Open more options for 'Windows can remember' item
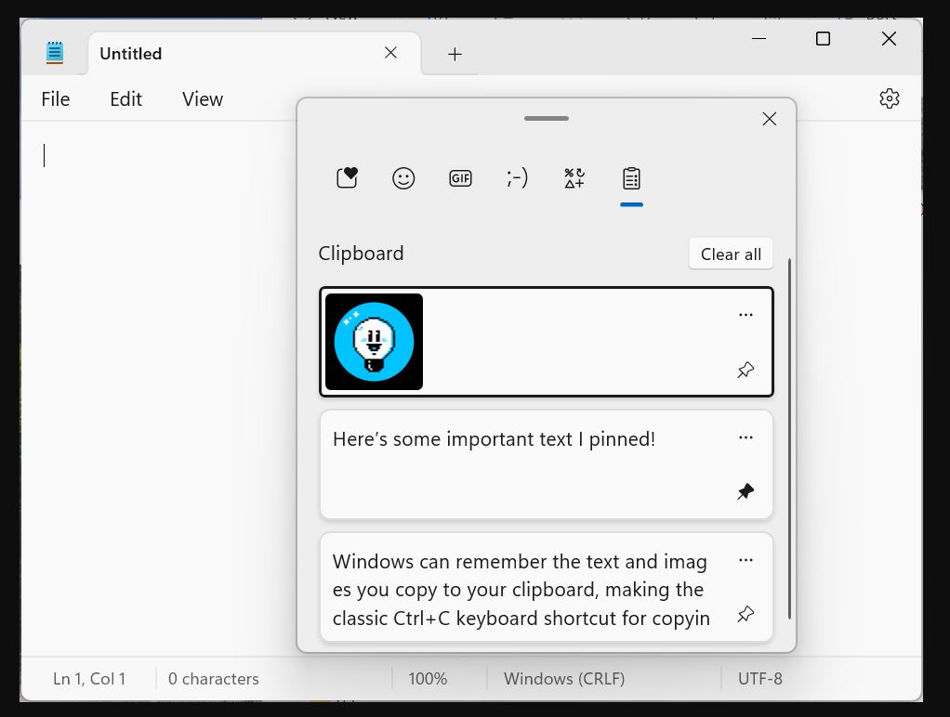950x717 pixels. (x=745, y=560)
